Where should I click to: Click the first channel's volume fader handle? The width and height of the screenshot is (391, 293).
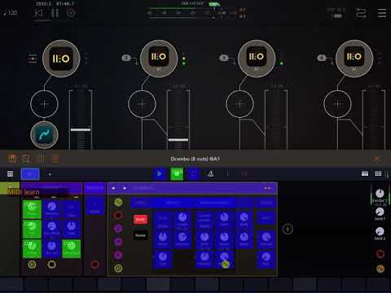[x=81, y=130]
